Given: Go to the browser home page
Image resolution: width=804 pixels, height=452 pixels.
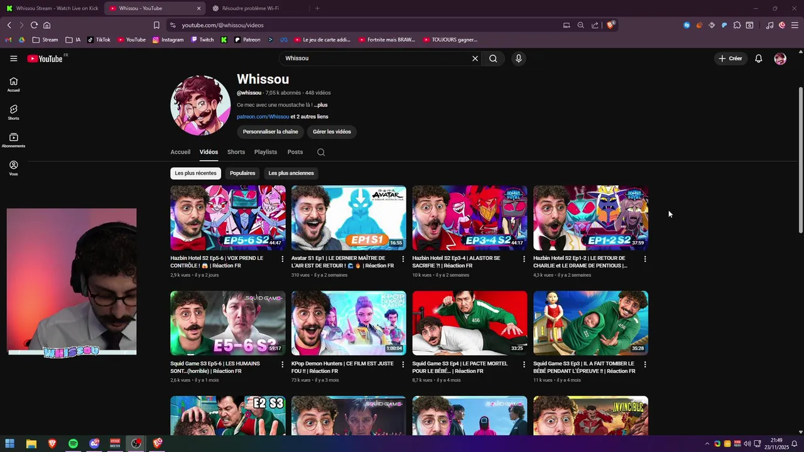Looking at the screenshot, I should point(46,25).
